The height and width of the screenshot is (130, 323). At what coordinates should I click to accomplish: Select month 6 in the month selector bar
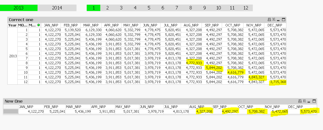tap(163, 8)
